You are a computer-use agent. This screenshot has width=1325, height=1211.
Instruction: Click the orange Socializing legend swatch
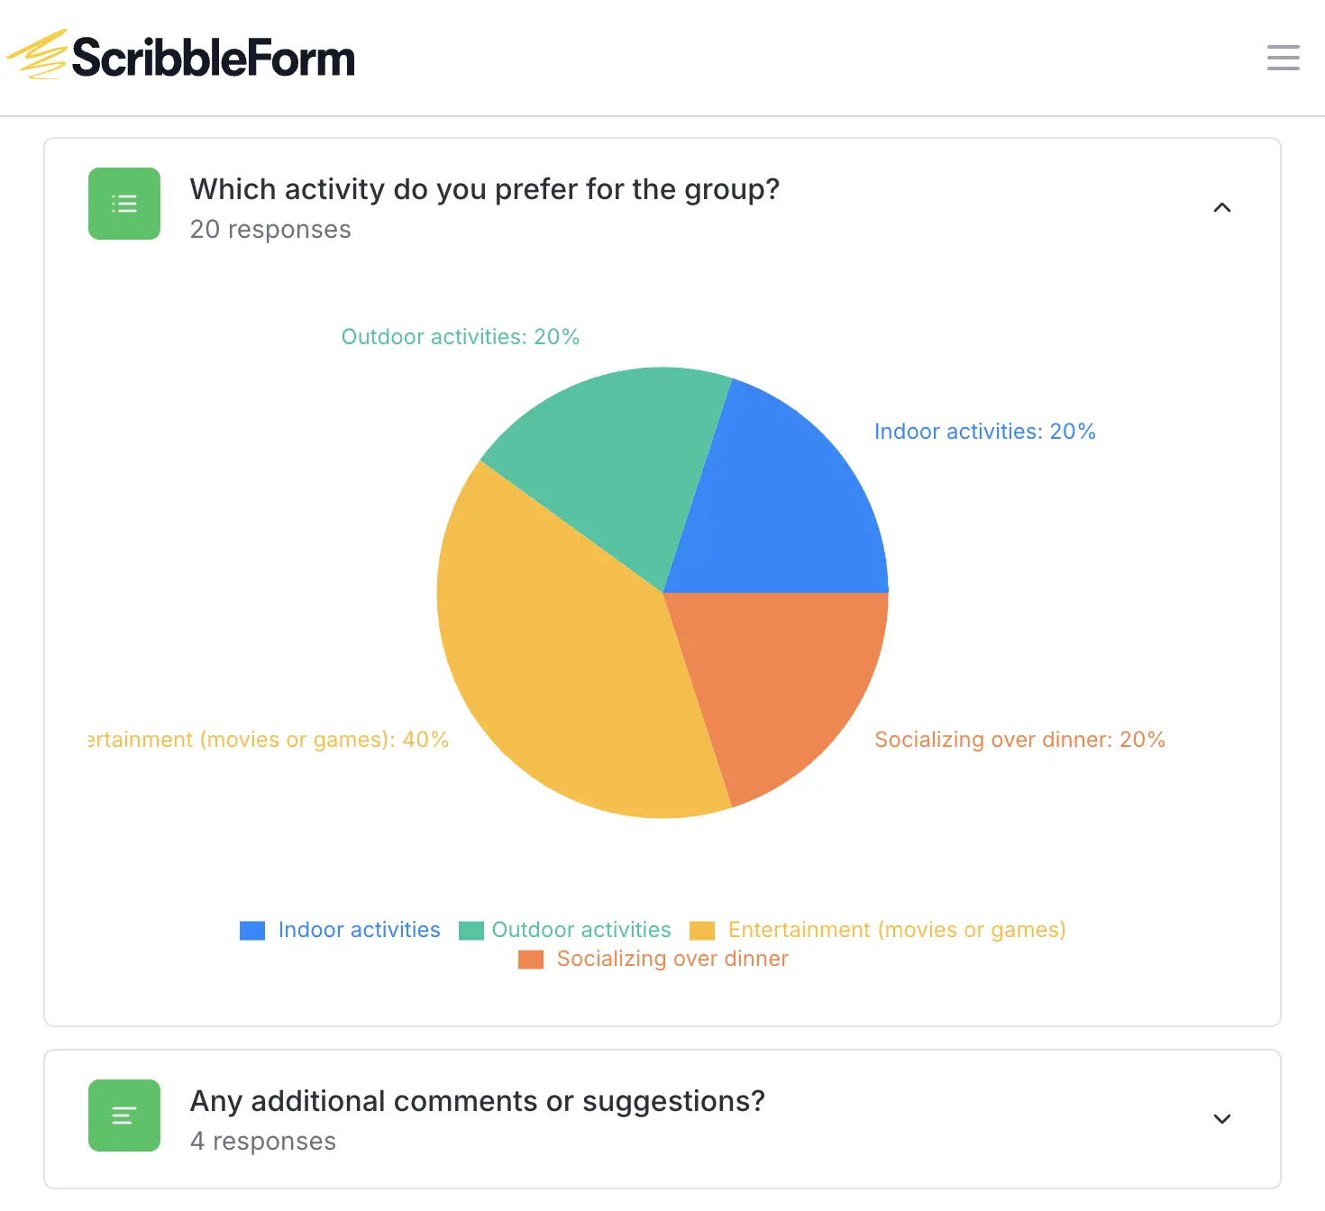531,960
